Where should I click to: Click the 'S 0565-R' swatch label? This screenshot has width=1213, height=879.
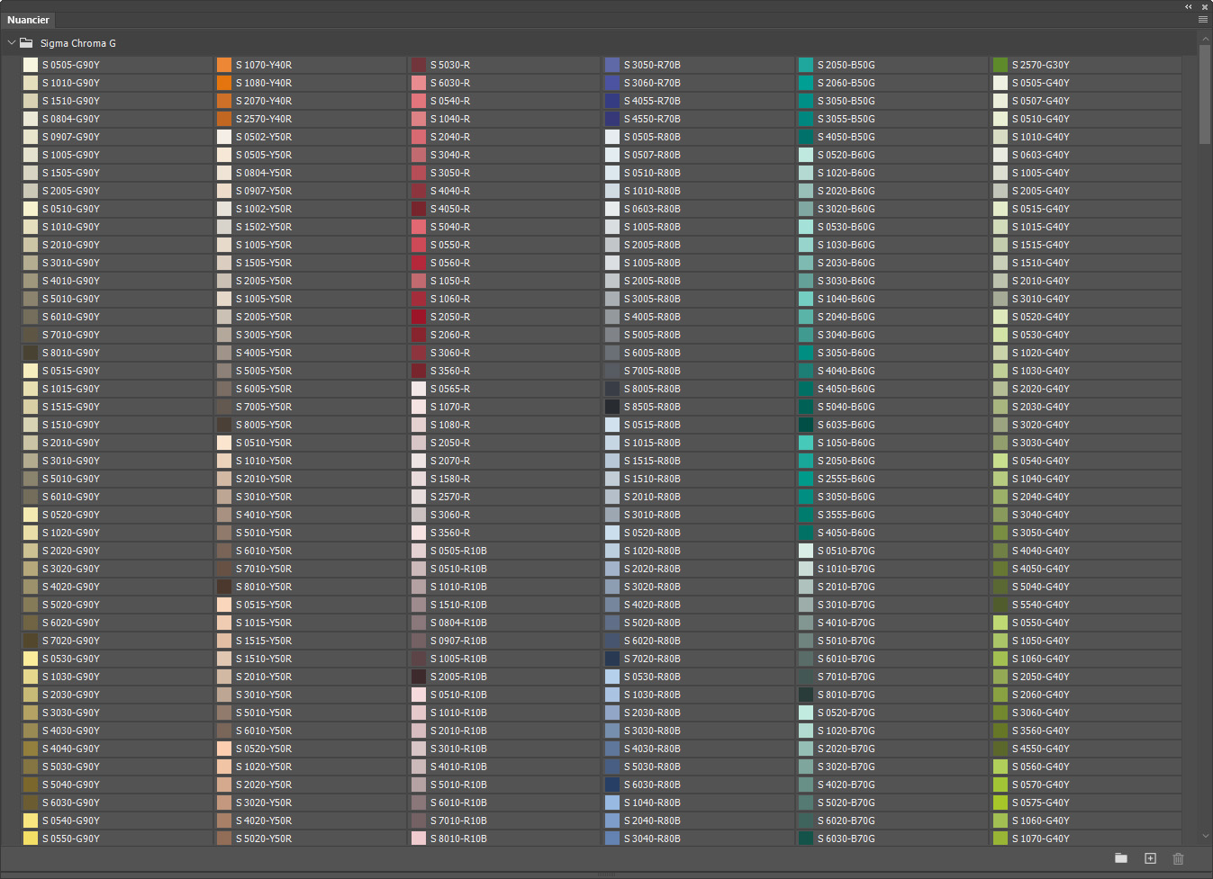(x=450, y=389)
